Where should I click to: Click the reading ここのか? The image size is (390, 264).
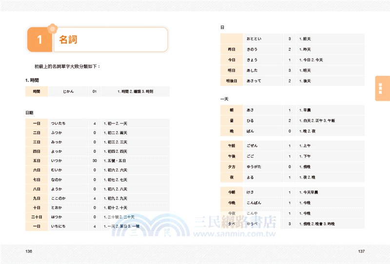[58, 198]
